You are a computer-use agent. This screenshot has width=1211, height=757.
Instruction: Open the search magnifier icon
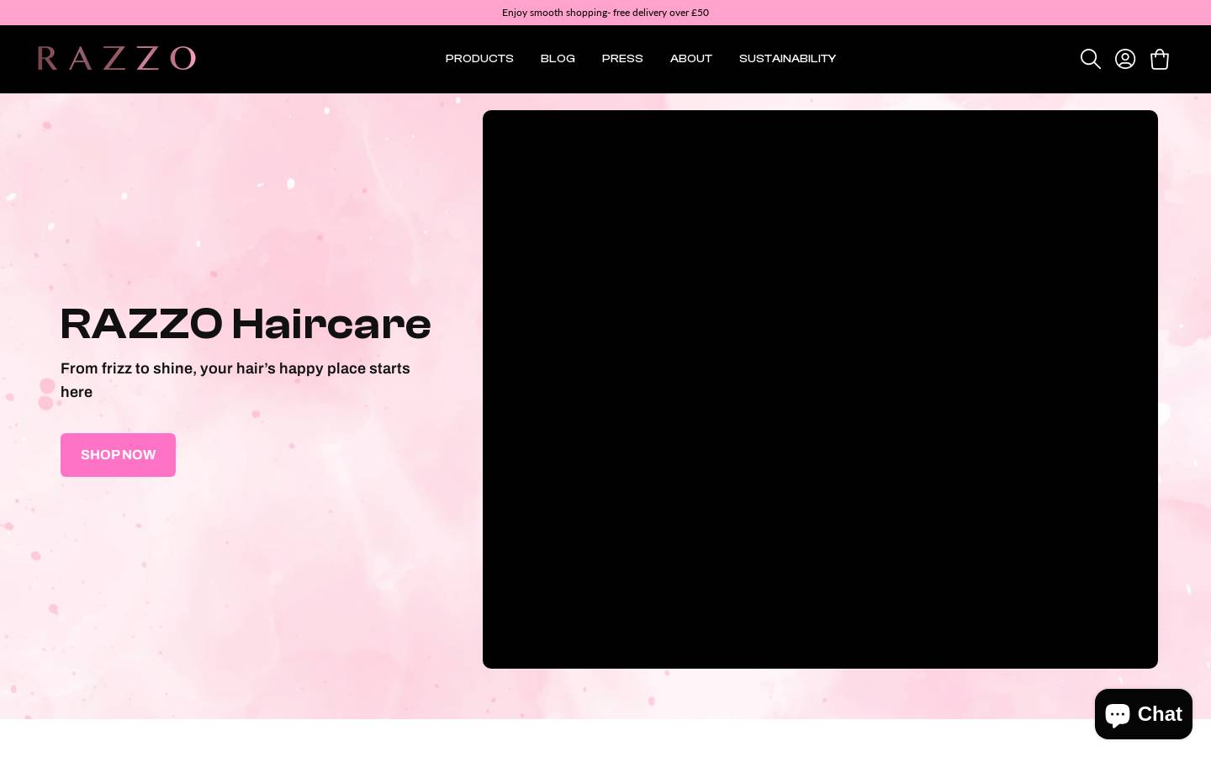pos(1091,59)
